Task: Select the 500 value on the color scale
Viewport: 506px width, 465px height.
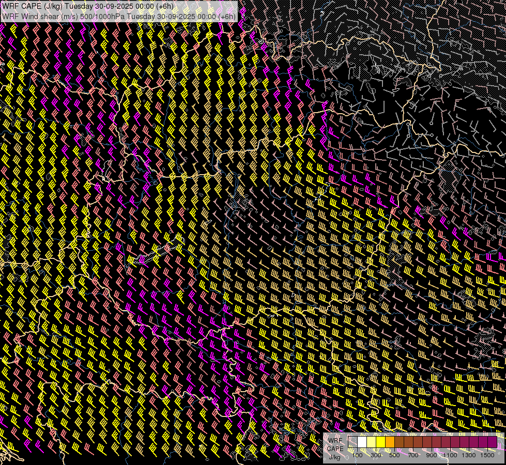Action: [x=394, y=455]
